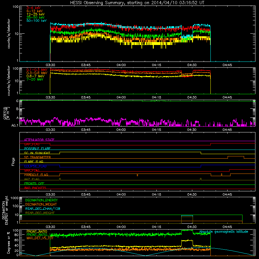
Task: Click the orange 6-12 keV legend label
Action: pos(34,11)
